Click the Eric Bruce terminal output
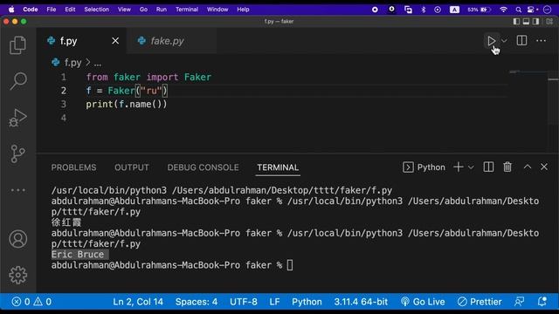Image resolution: width=559 pixels, height=314 pixels. 78,255
